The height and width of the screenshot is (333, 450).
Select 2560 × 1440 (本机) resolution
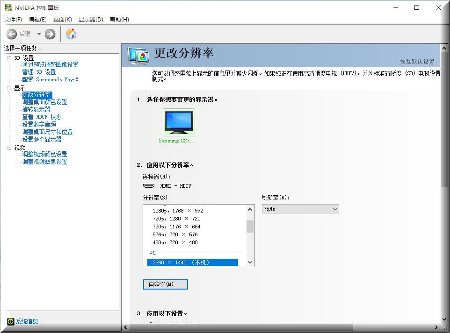193,262
